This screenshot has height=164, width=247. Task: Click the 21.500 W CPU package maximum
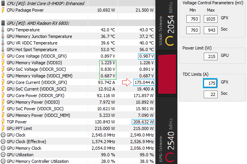point(145,10)
